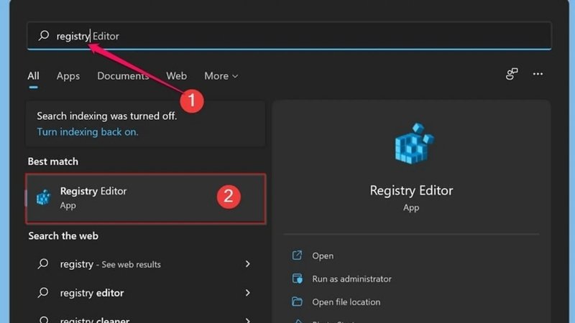Viewport: 575px width, 323px height.
Task: Expand the 'registry editor' suggestion chevron
Action: 248,293
